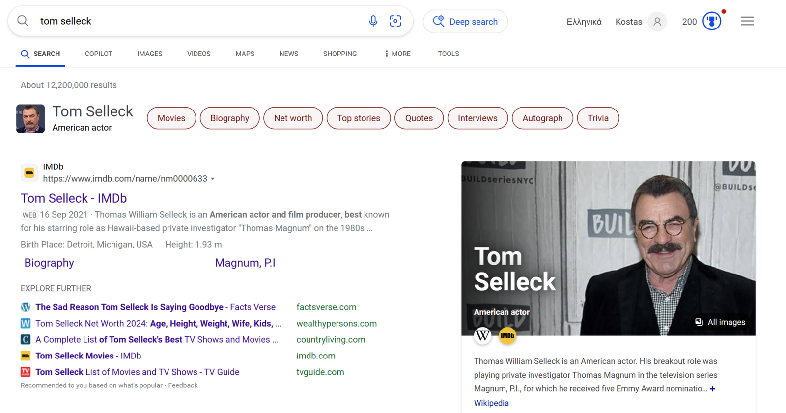
Task: Open the rewards trophy icon
Action: tap(711, 21)
